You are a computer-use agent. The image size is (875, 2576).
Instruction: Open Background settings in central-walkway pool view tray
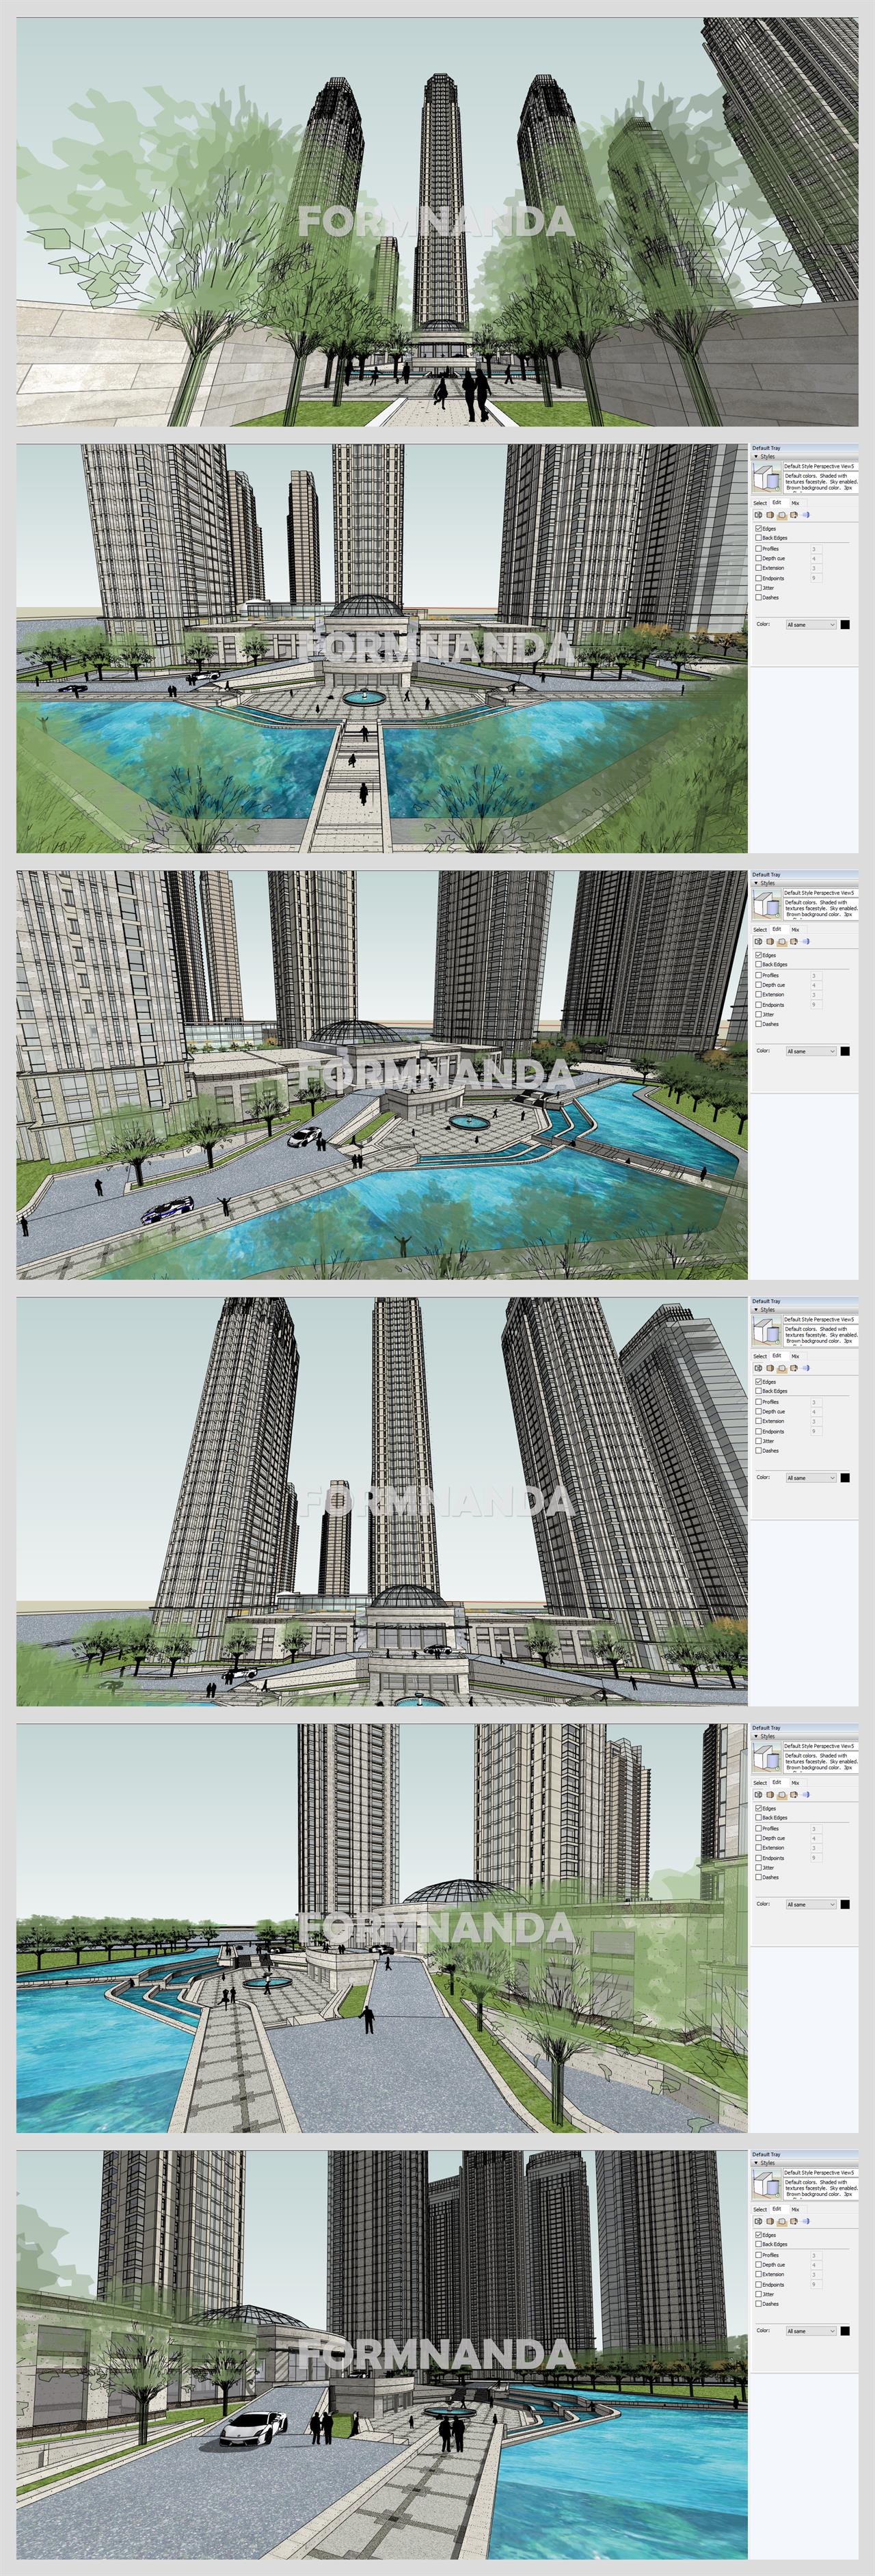782,515
